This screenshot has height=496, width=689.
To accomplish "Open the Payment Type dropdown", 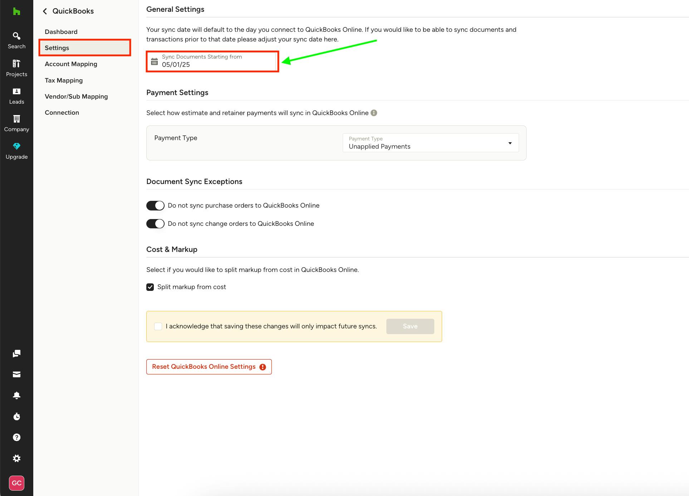I will click(431, 143).
